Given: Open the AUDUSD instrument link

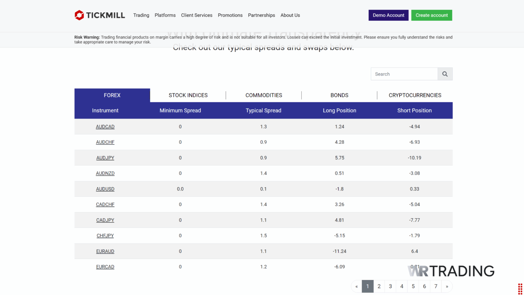Looking at the screenshot, I should click(105, 189).
